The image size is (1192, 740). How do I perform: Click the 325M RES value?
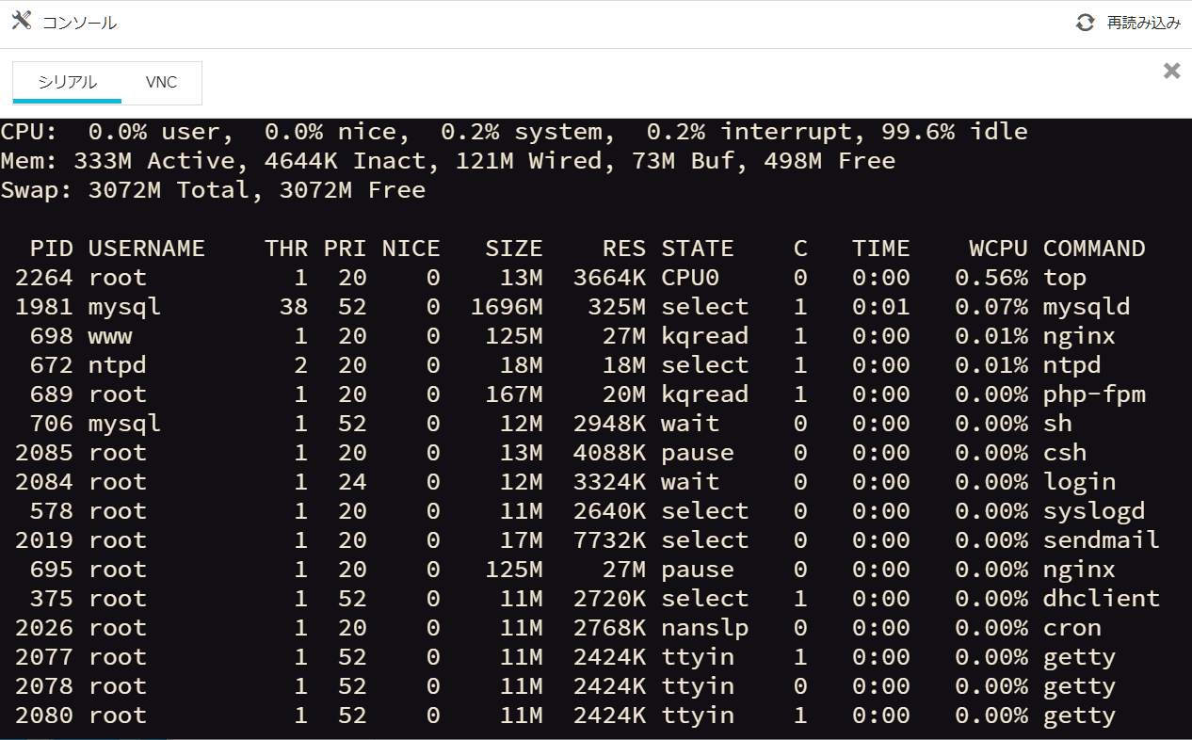pyautogui.click(x=617, y=307)
